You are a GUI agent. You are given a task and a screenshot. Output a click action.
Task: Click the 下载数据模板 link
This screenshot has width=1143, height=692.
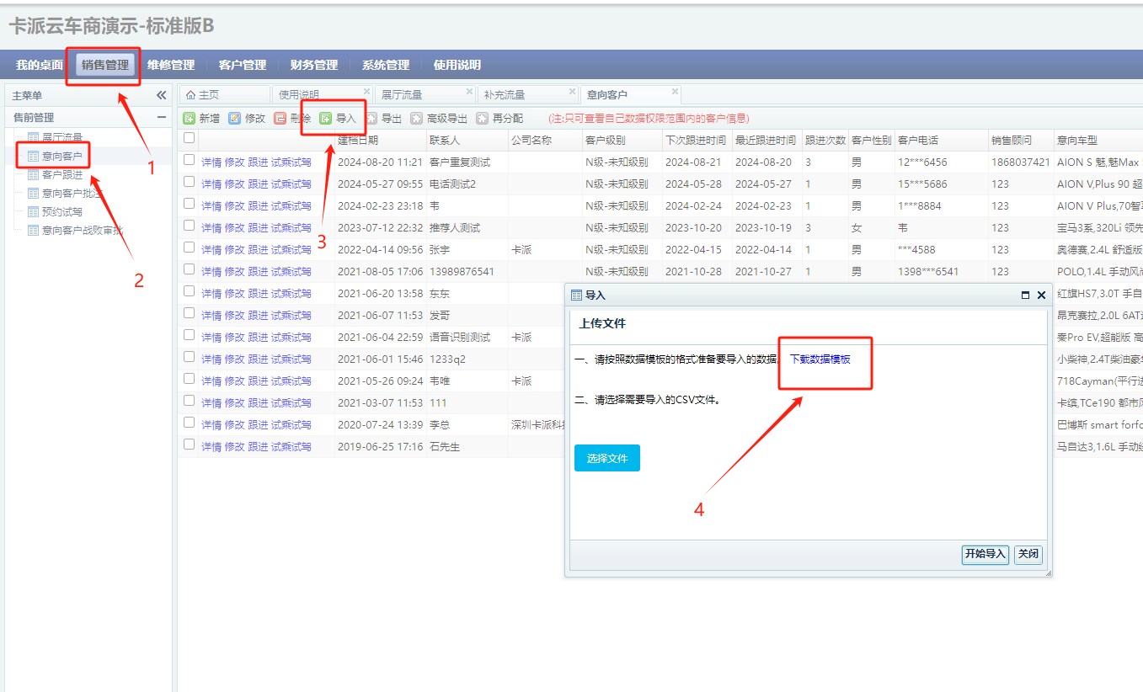[820, 359]
